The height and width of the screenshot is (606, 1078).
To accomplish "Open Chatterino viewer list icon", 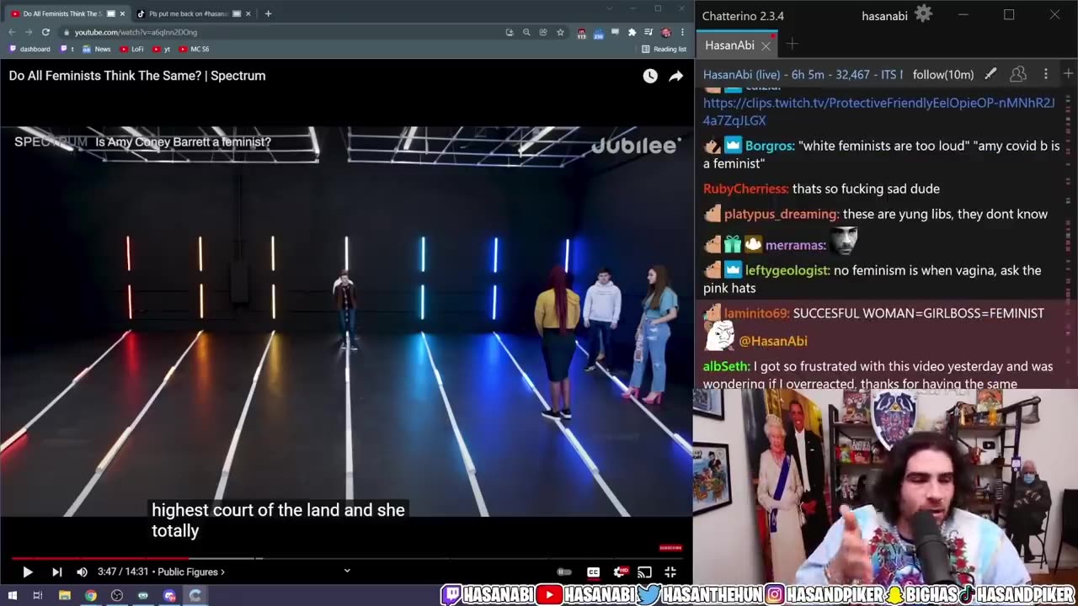I will (1018, 74).
